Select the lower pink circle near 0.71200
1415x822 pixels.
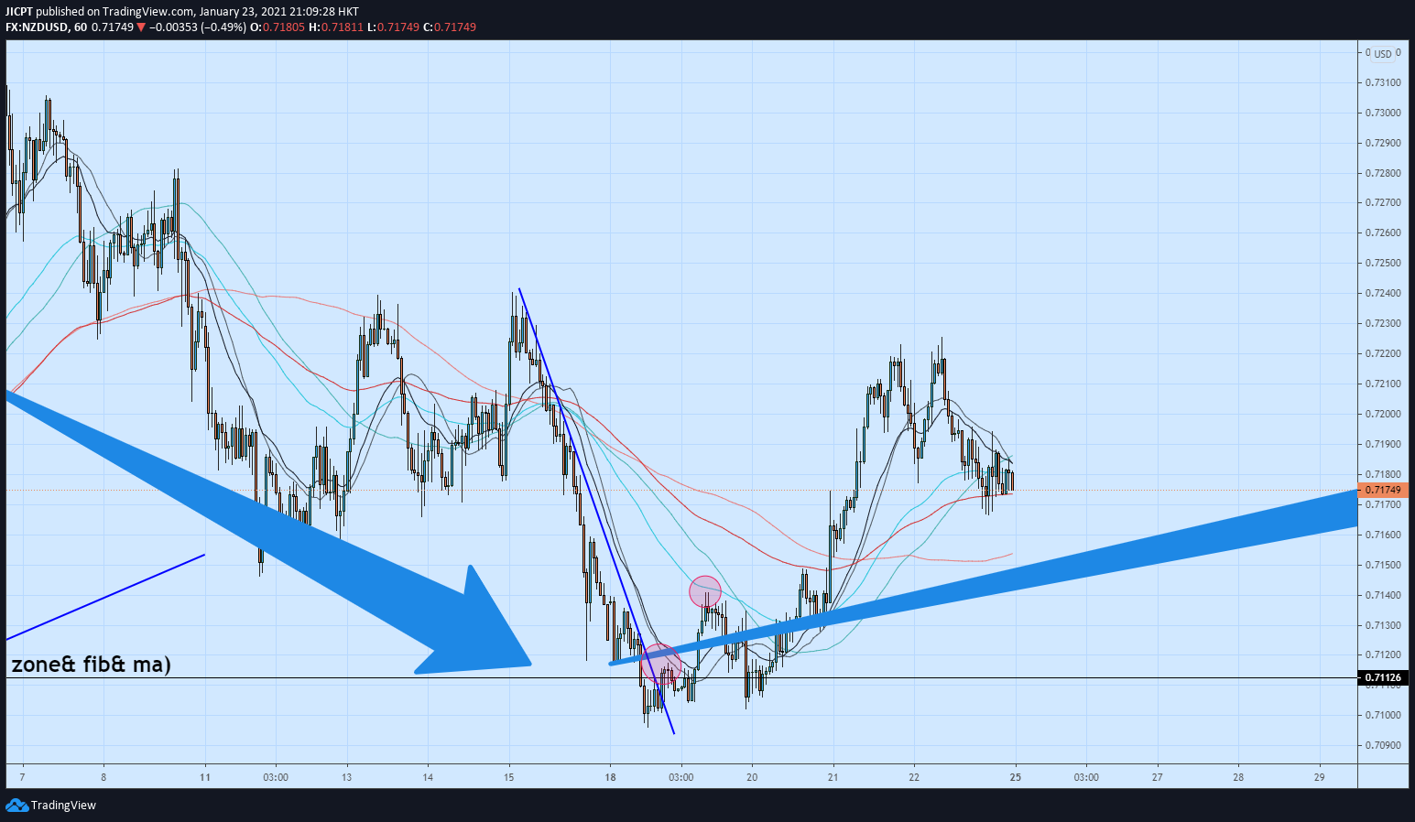tap(660, 663)
